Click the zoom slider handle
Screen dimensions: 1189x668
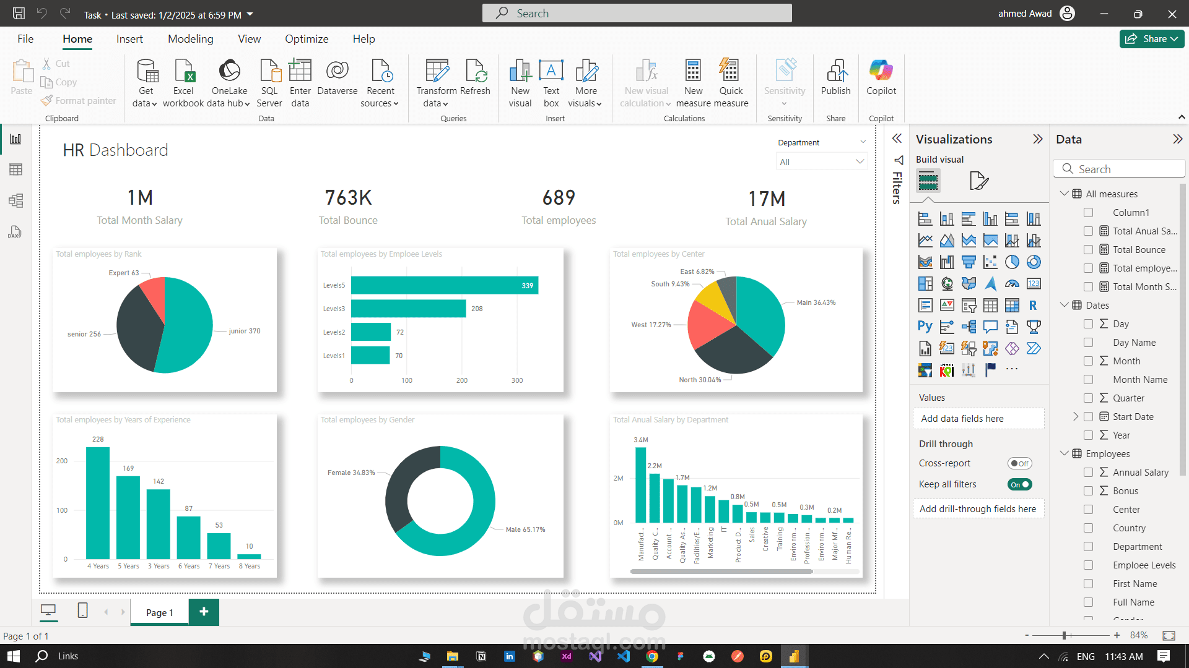(1064, 635)
